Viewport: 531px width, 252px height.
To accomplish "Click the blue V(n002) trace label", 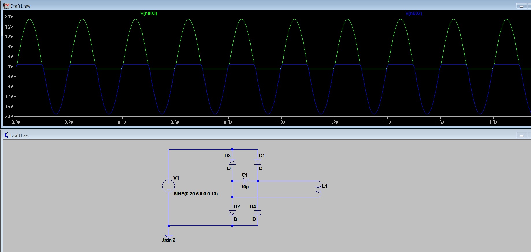I will point(413,13).
